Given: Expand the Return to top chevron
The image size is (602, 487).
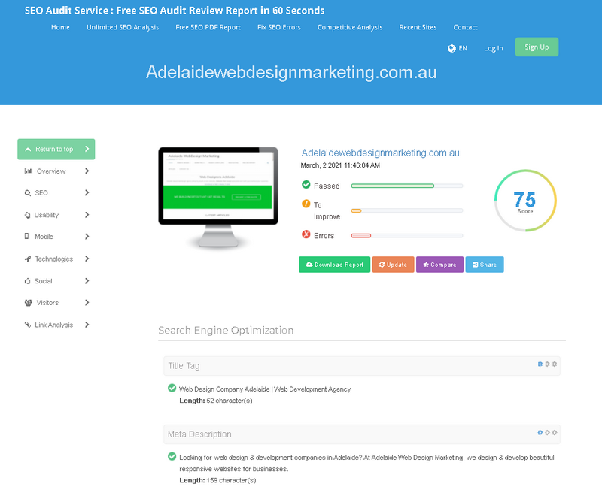Looking at the screenshot, I should [87, 149].
